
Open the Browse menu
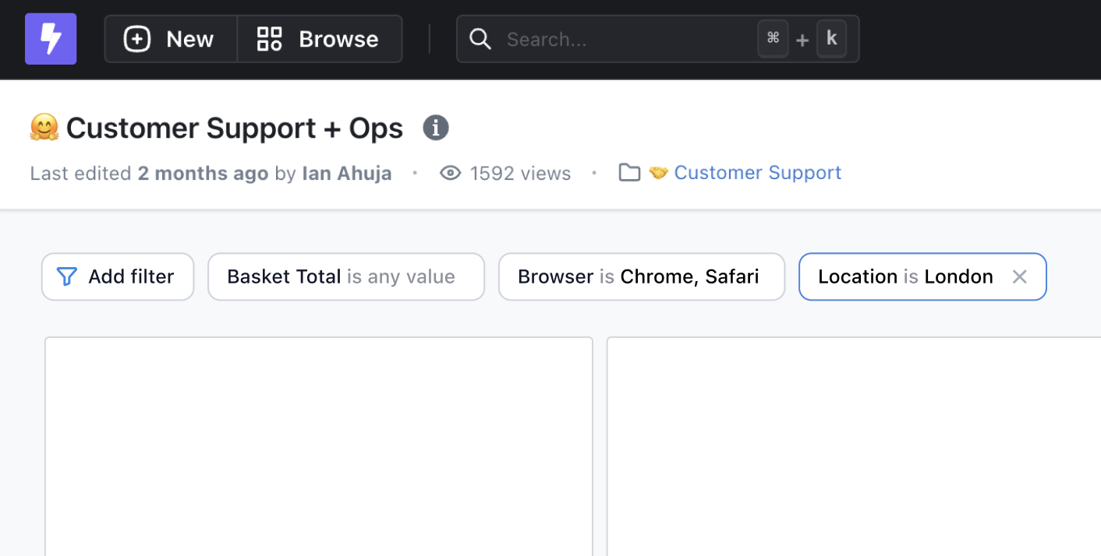[x=319, y=38]
